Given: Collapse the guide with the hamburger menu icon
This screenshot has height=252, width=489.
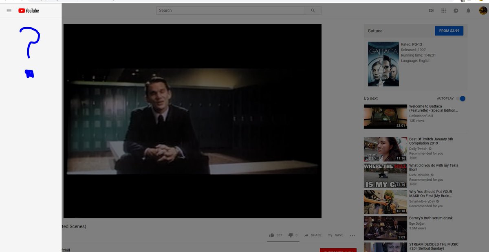Looking at the screenshot, I should 9,11.
